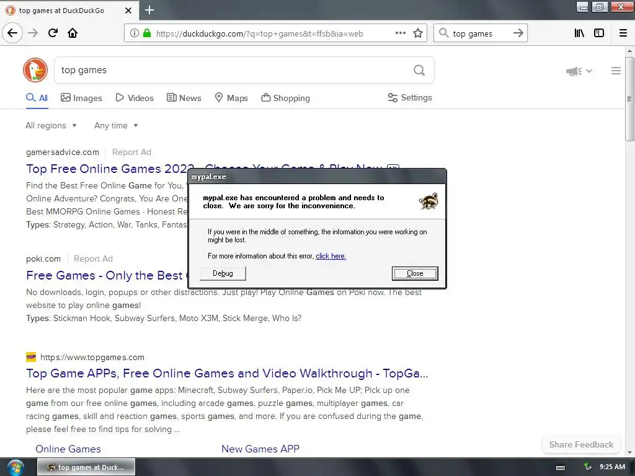This screenshot has height=476, width=635.
Task: Bookmark this page with the star
Action: click(x=418, y=33)
